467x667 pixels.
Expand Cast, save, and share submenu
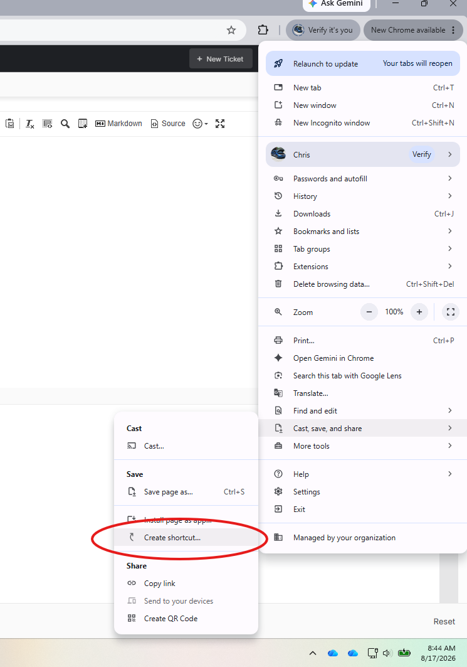coord(363,429)
